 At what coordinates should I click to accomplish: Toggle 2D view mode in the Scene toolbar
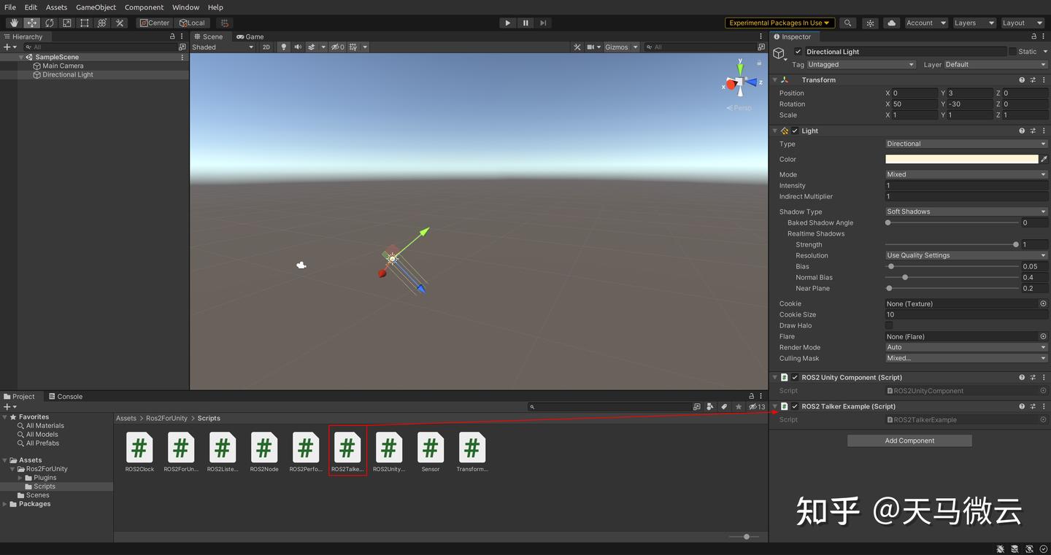(266, 47)
